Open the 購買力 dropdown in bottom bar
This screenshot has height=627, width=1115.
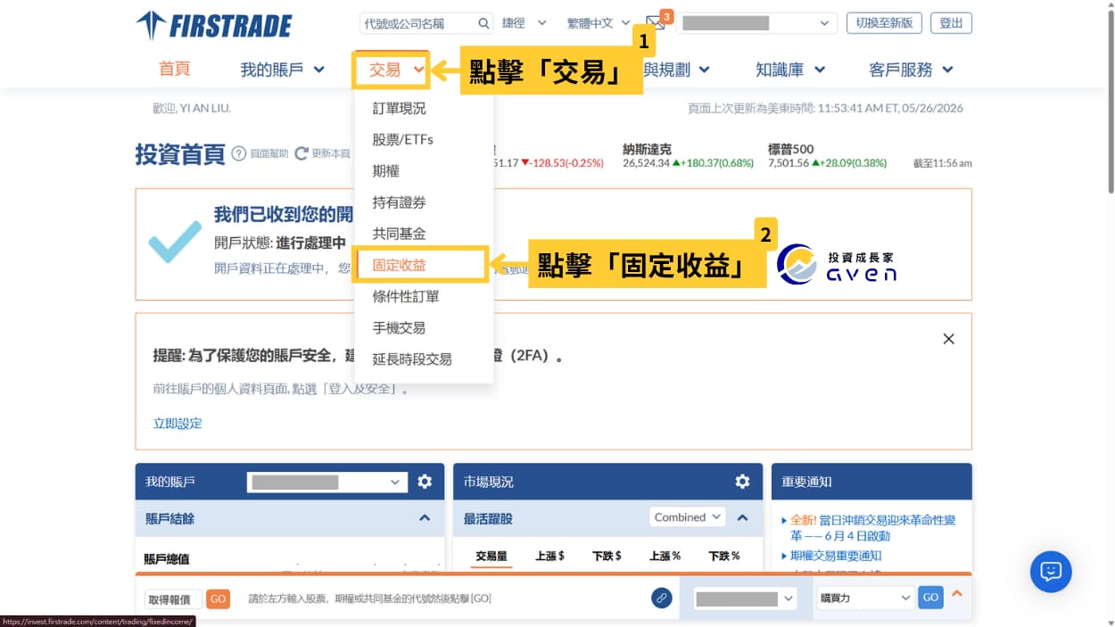(x=865, y=598)
